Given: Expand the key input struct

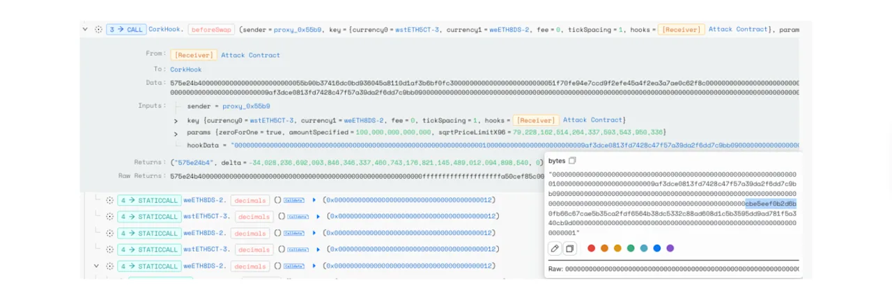Looking at the screenshot, I should point(176,120).
